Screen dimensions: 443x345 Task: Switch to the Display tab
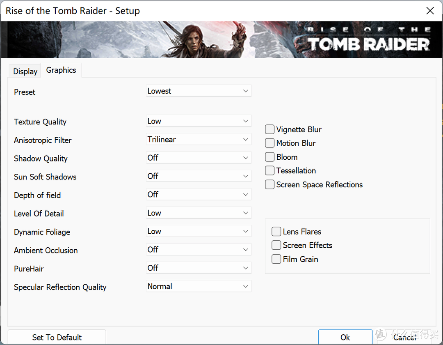[x=25, y=71]
